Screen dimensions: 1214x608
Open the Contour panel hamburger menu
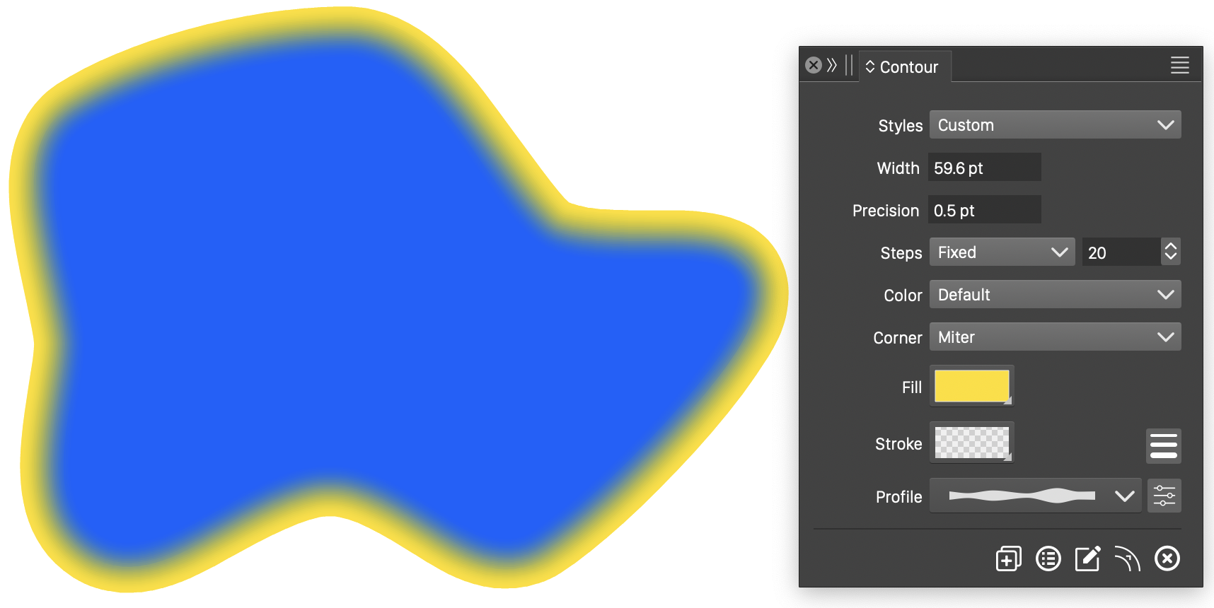click(1179, 66)
